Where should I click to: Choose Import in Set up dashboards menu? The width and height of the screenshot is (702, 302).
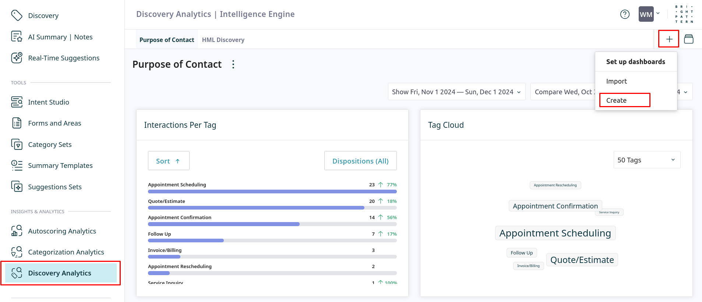coord(617,81)
